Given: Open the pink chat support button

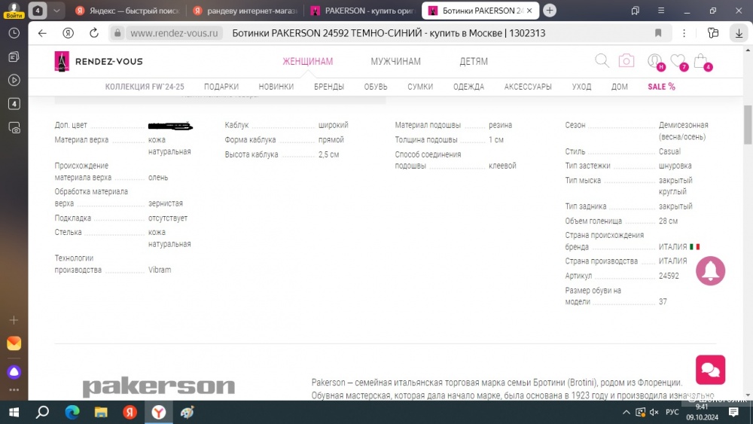Looking at the screenshot, I should [710, 370].
